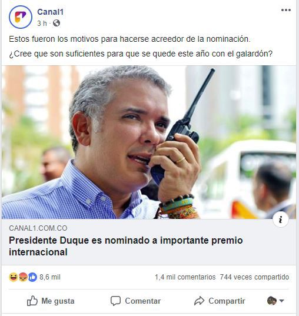Image resolution: width=299 pixels, height=316 pixels.
Task: Open the Presidente Duque article headline
Action: coord(126,246)
